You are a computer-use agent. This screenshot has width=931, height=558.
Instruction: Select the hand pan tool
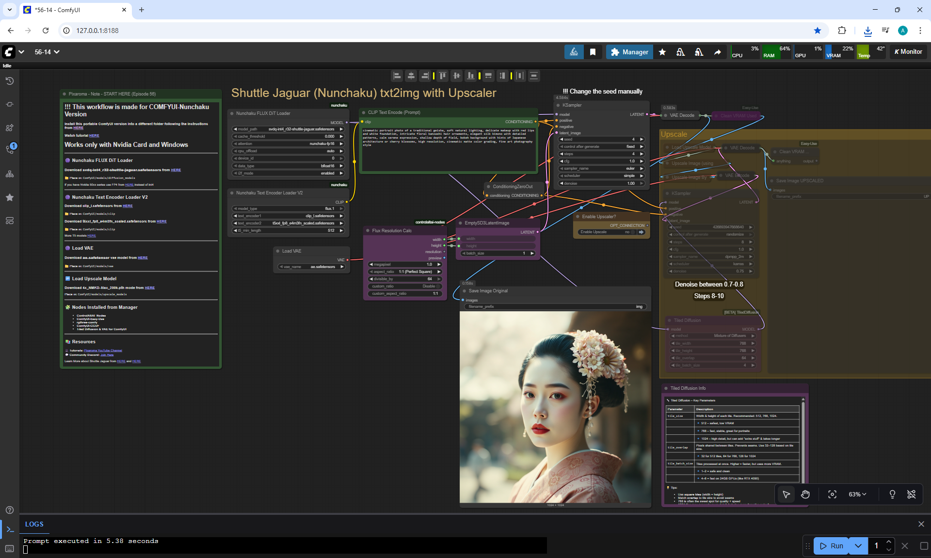point(805,494)
